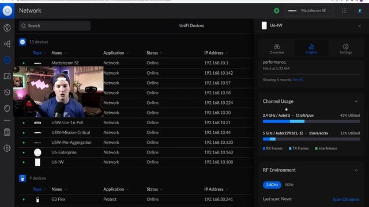Select the U6-Enterprise device name
Image resolution: width=369 pixels, height=207 pixels.
point(64,152)
